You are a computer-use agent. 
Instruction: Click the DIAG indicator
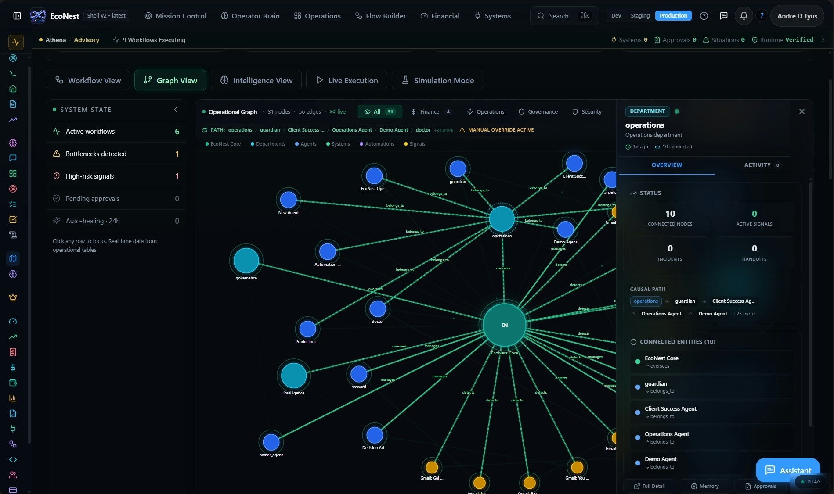click(810, 482)
